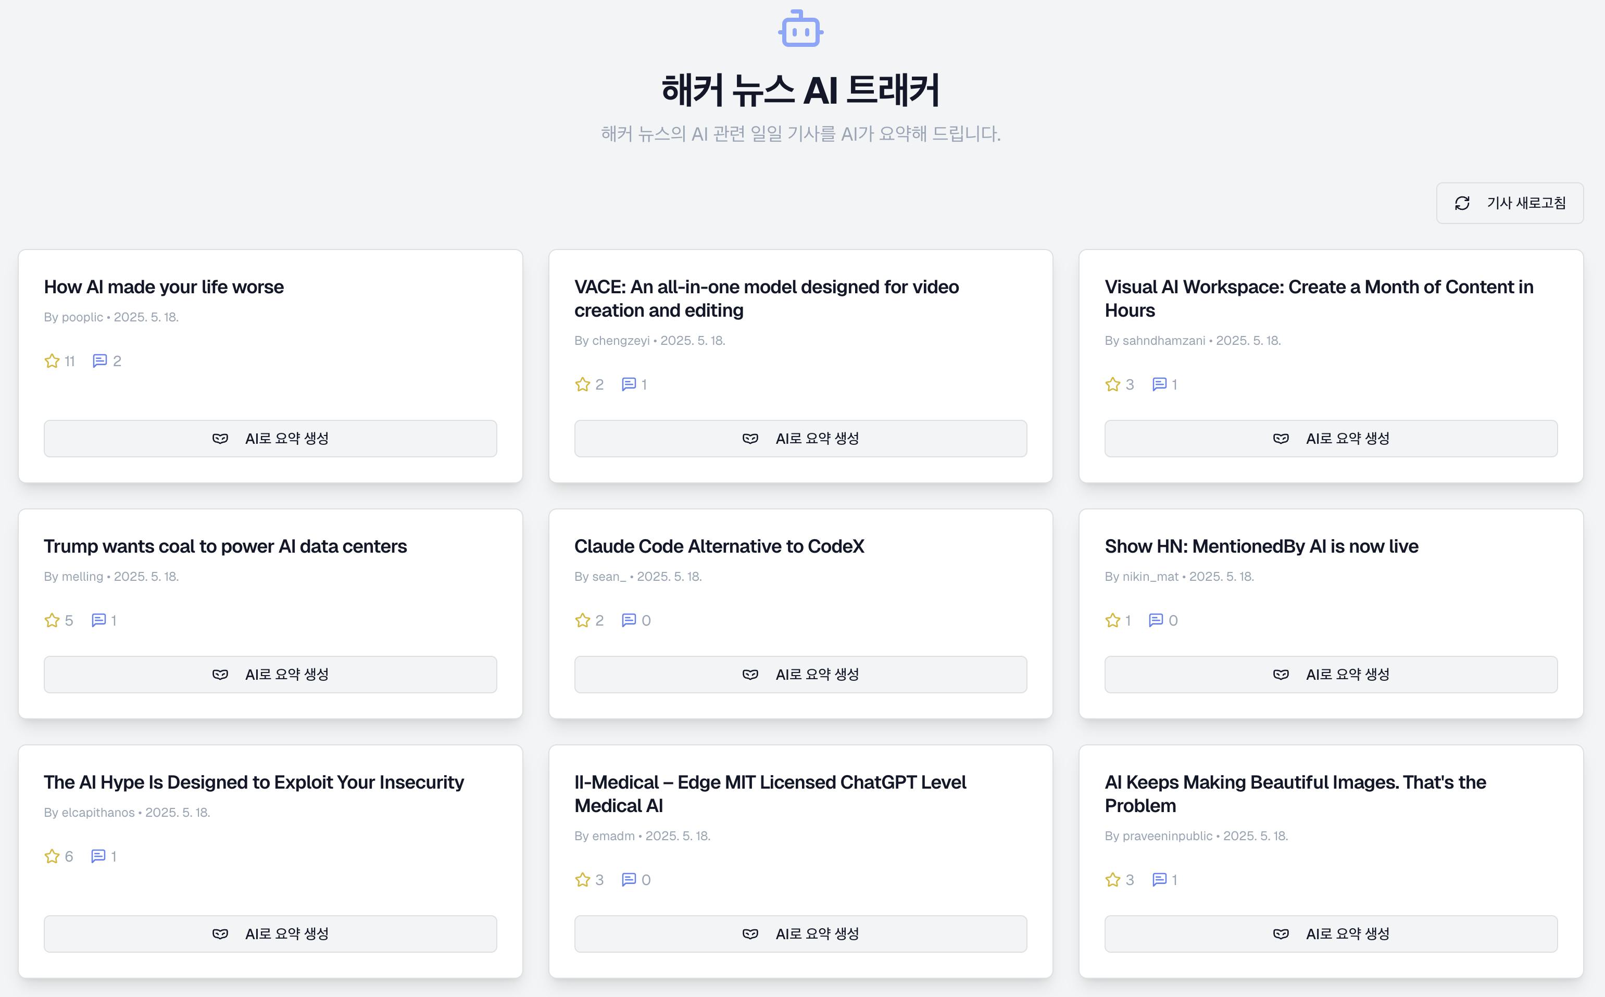Click star icon on 'II-Medical' card
The height and width of the screenshot is (997, 1605).
[582, 880]
